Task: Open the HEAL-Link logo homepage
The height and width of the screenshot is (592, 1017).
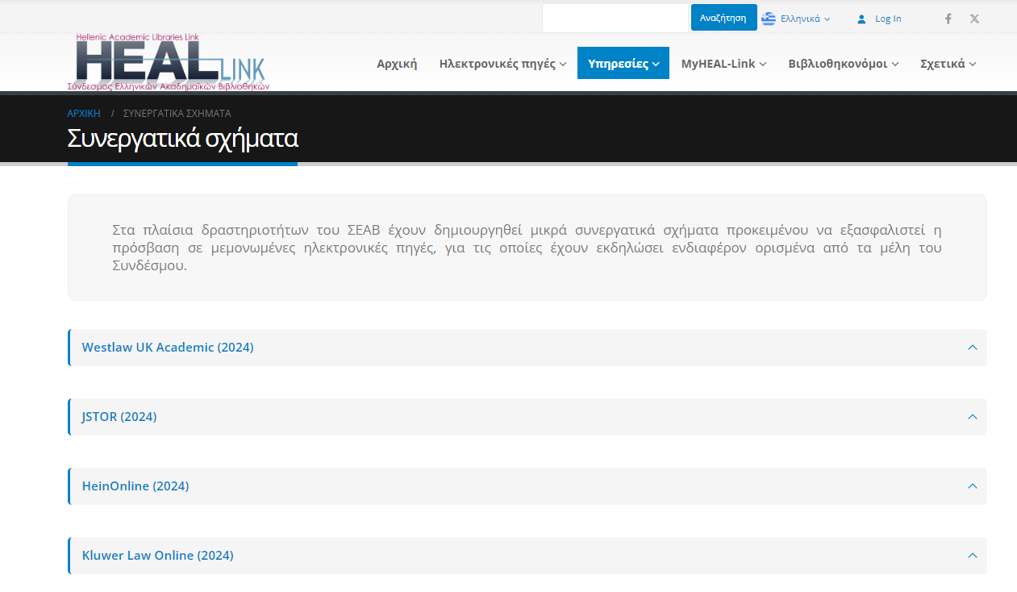Action: click(x=168, y=62)
